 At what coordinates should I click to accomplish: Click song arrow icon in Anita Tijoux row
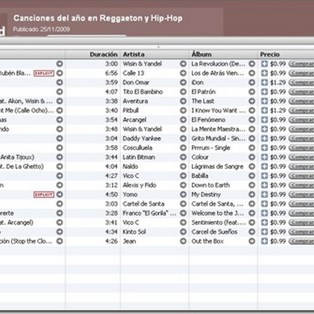coord(60,157)
